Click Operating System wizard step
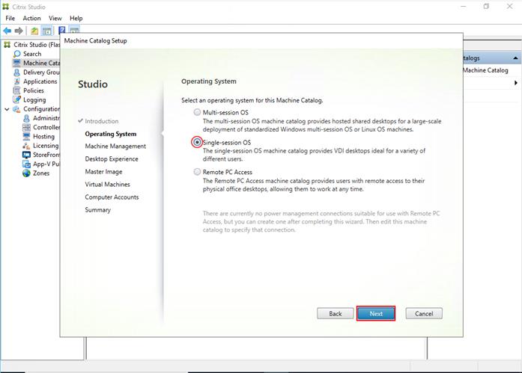 (x=111, y=134)
